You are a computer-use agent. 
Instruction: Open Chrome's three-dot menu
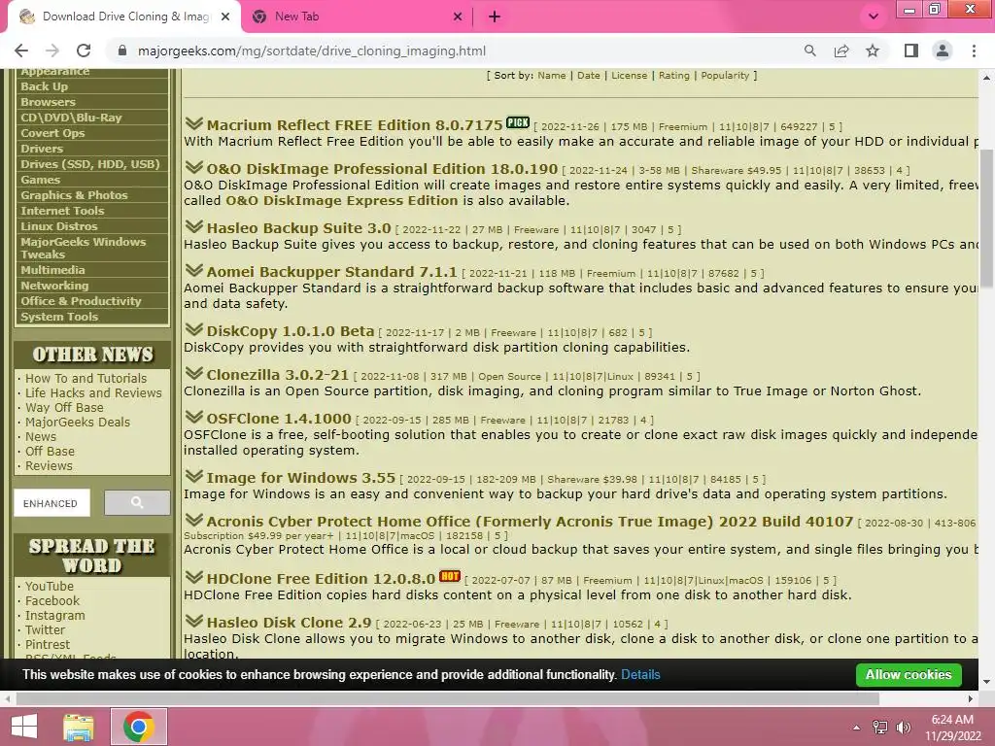coord(974,51)
